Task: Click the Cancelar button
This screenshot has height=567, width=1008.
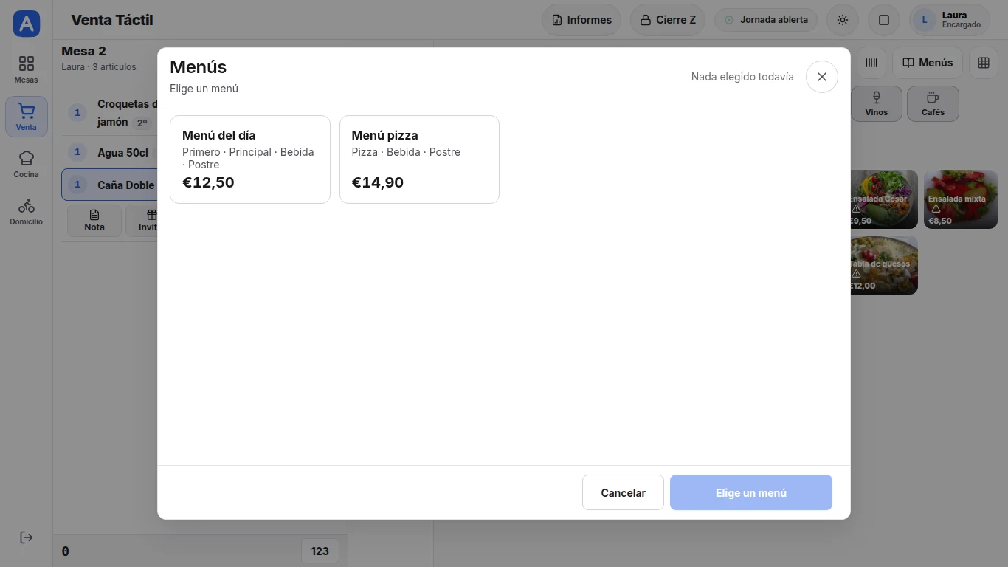Action: tap(623, 492)
